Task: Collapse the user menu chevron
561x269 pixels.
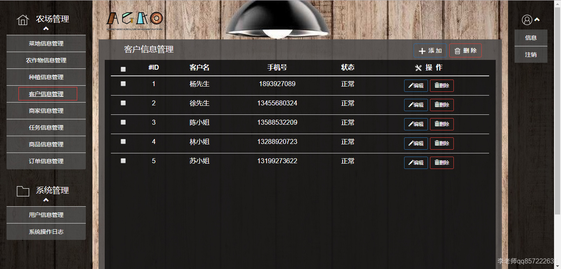Action: click(537, 19)
